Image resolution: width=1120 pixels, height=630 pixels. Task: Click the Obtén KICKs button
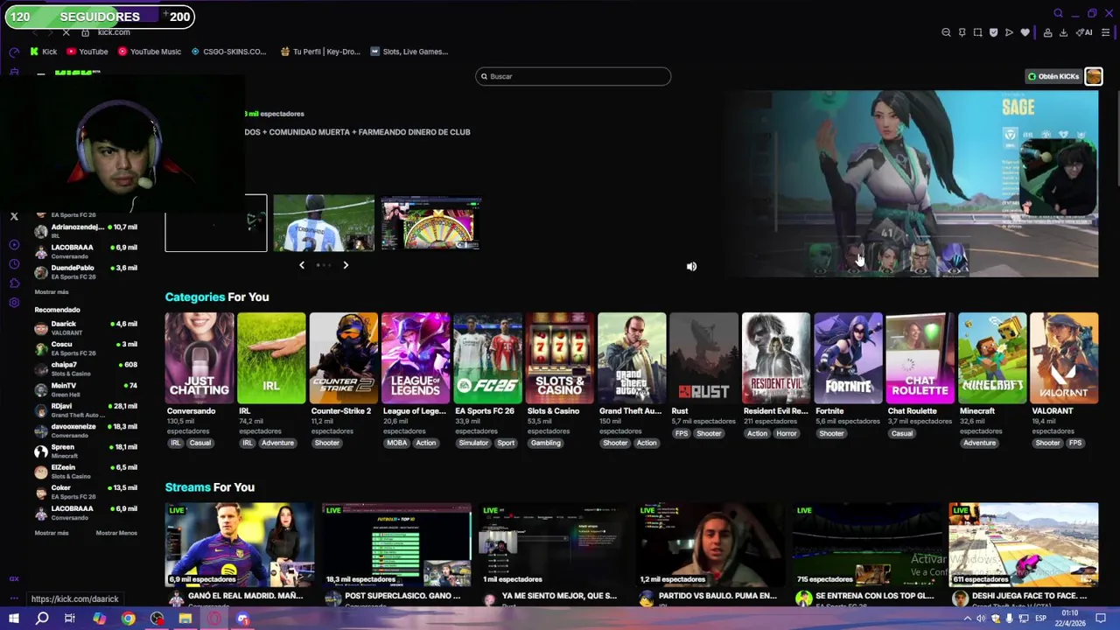coord(1053,76)
